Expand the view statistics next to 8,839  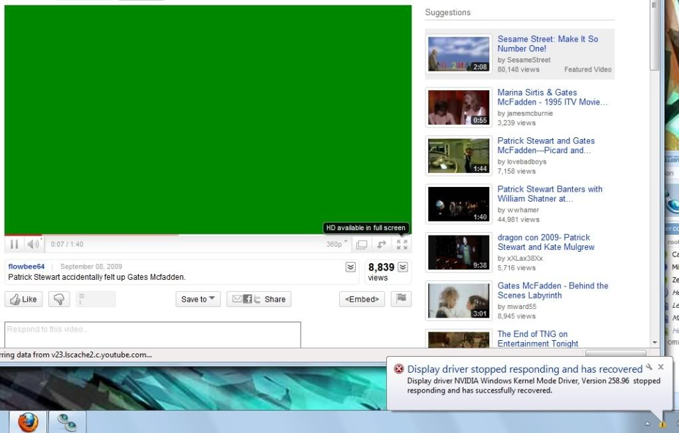[x=402, y=267]
